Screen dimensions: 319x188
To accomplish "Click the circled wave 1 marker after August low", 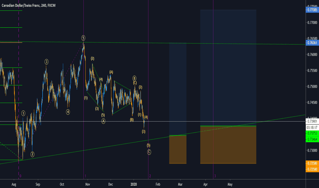I will [x=23, y=113].
